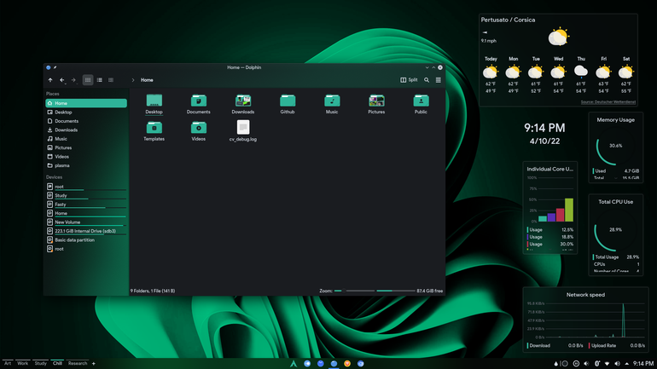
Task: Select Downloads in Places panel
Action: click(x=86, y=130)
